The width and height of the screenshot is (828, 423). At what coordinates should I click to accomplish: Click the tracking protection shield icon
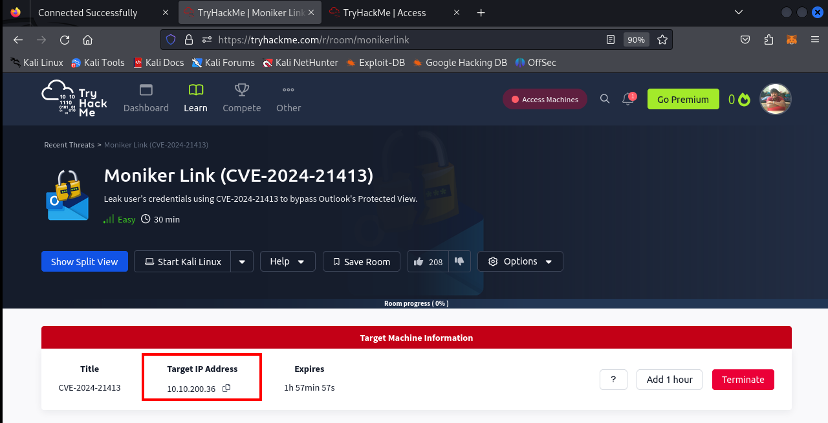(171, 39)
